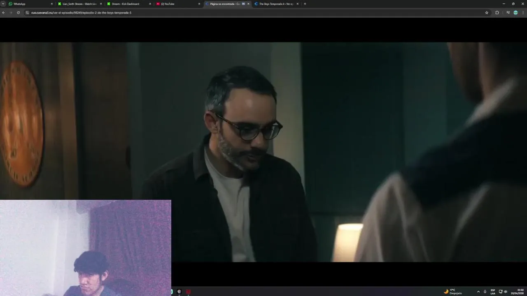Change the ESP LAA keyboard language
This screenshot has width=527, height=296.
493,291
